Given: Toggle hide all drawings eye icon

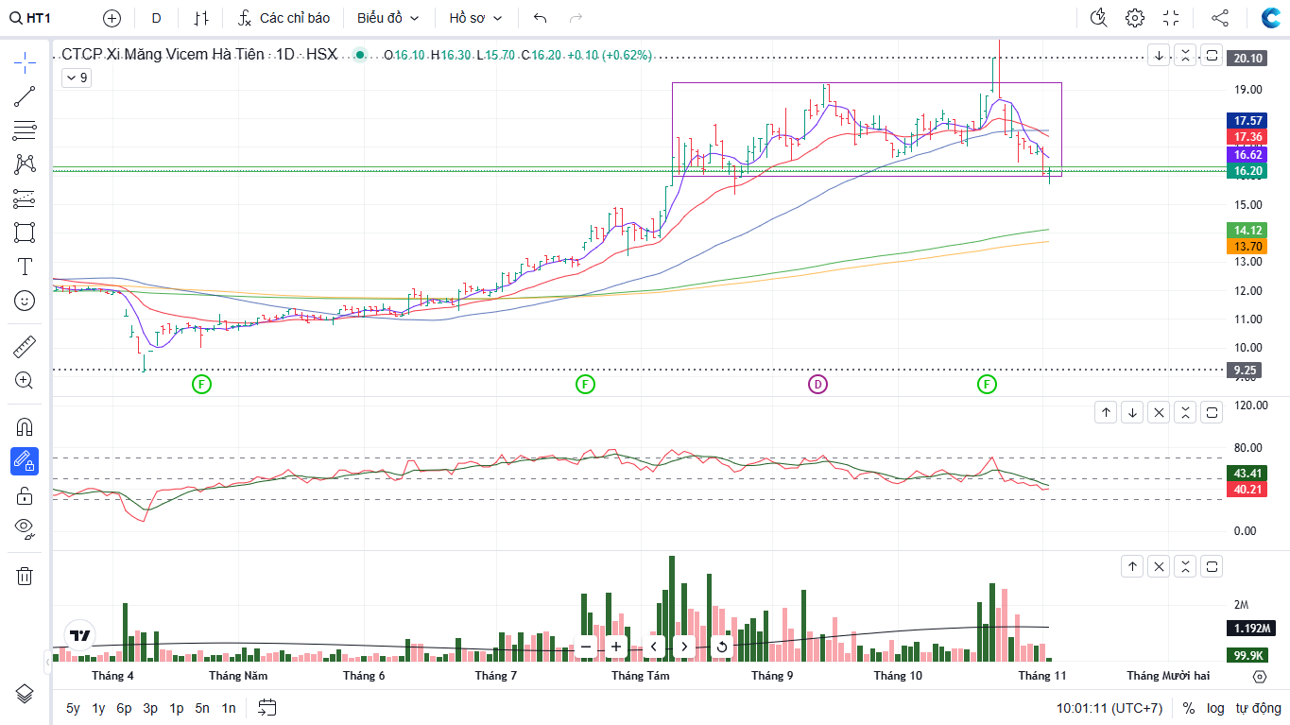Looking at the screenshot, I should pyautogui.click(x=25, y=528).
